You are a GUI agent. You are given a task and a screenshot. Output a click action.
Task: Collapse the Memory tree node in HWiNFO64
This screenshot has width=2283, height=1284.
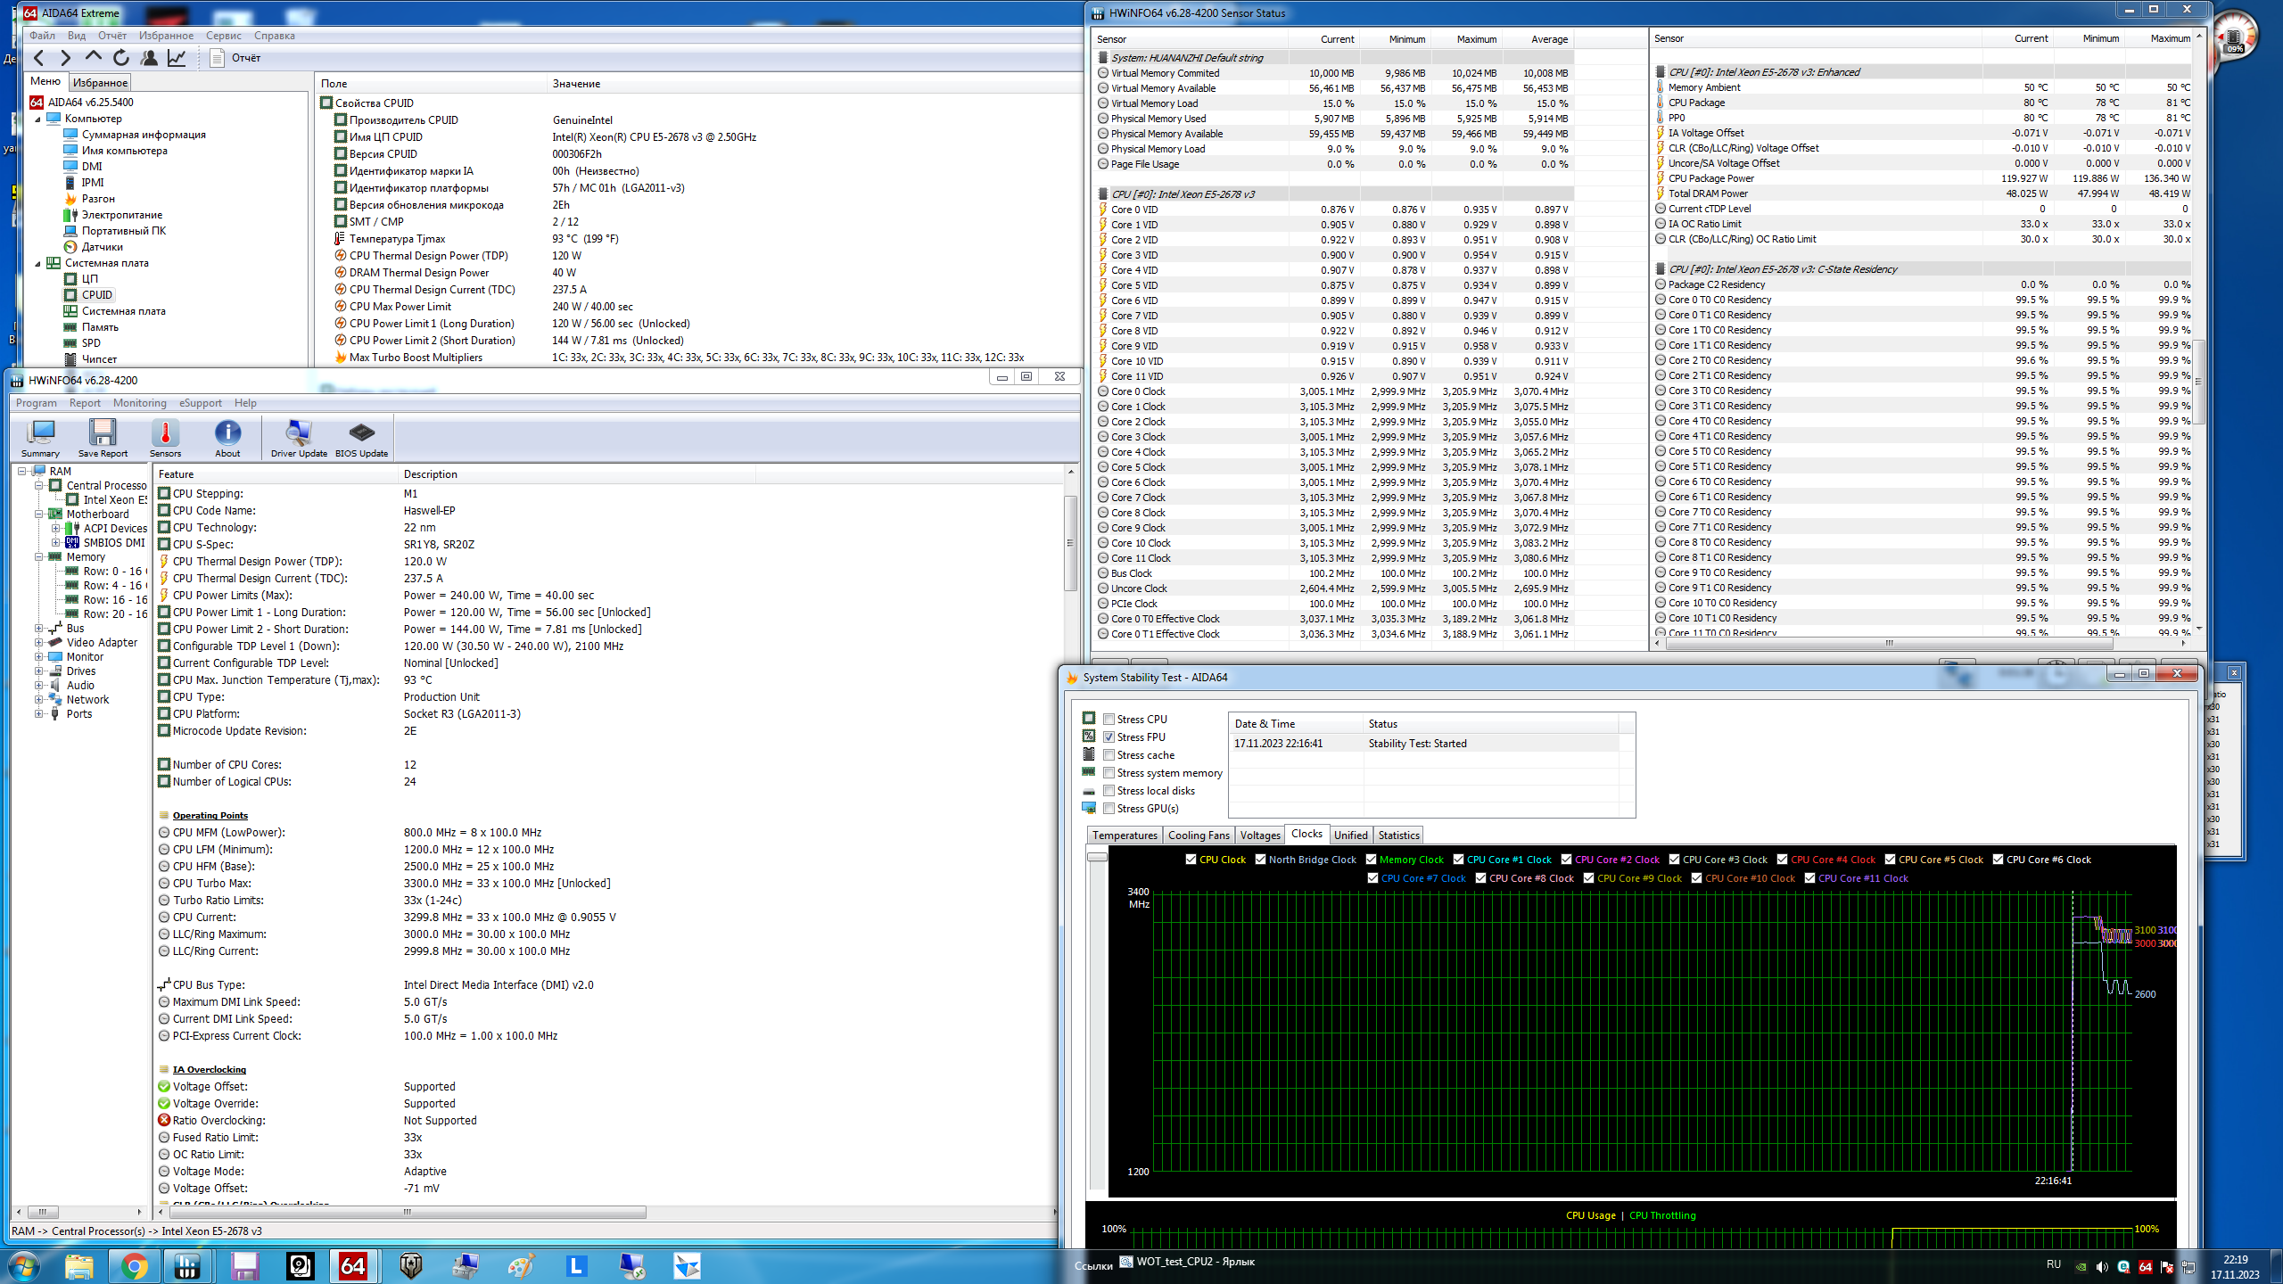pyautogui.click(x=39, y=557)
